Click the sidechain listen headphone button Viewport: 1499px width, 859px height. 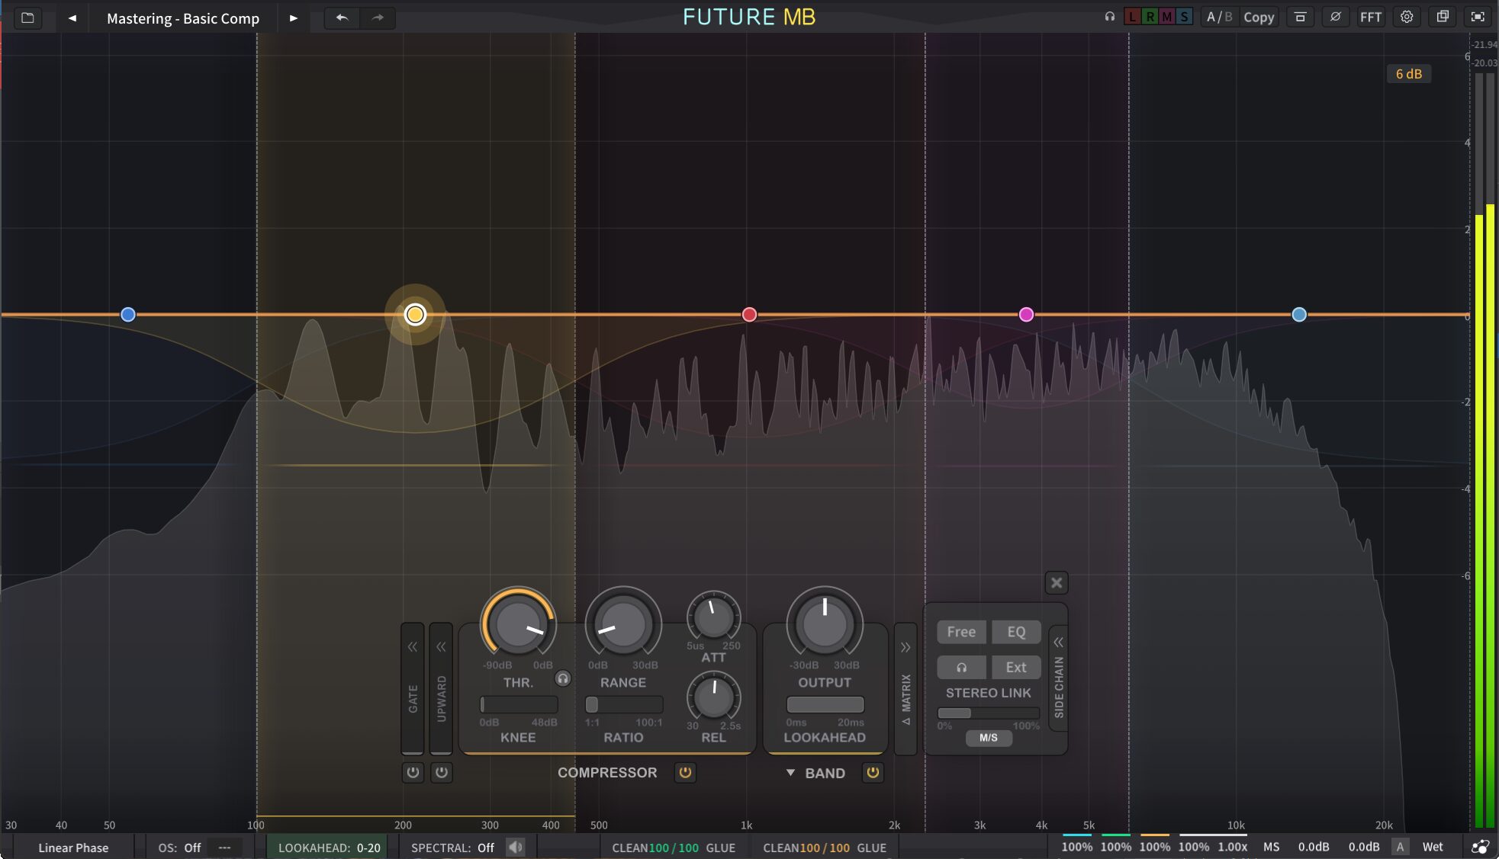point(961,667)
